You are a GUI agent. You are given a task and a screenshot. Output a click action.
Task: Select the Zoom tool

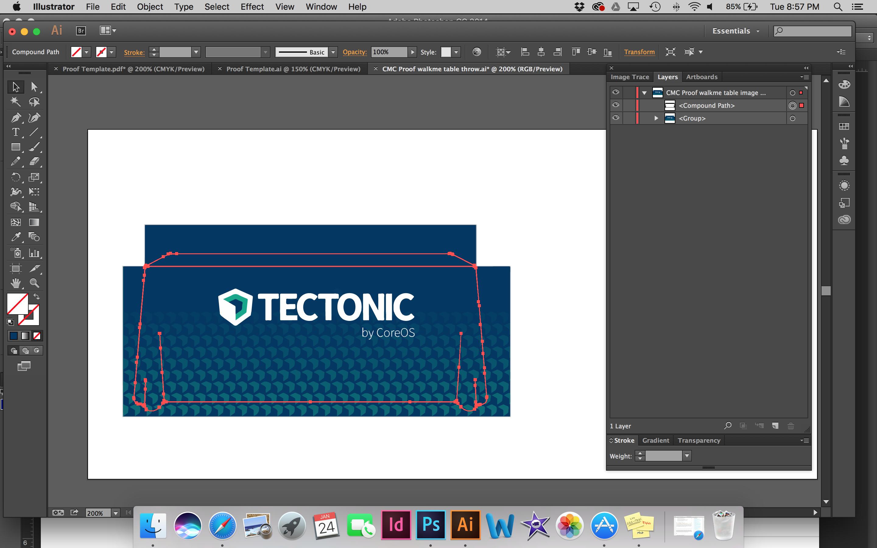(x=35, y=283)
